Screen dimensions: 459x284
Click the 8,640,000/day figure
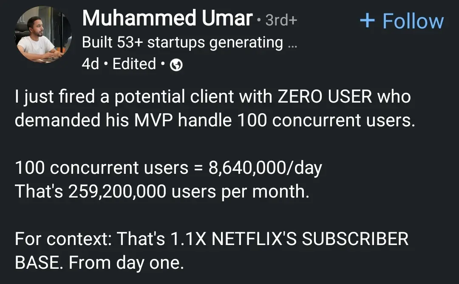(265, 168)
